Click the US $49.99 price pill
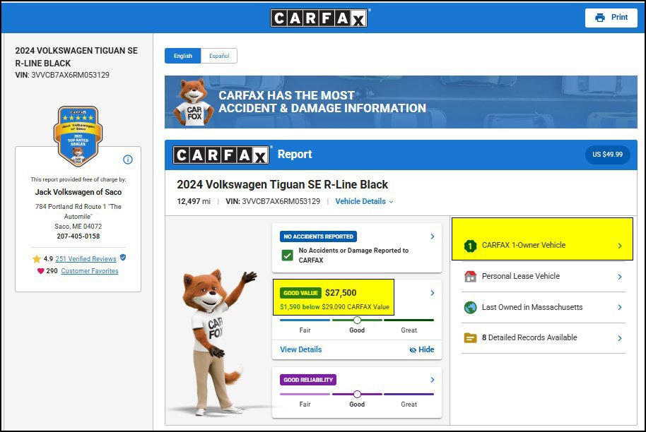This screenshot has width=646, height=432. coord(607,155)
